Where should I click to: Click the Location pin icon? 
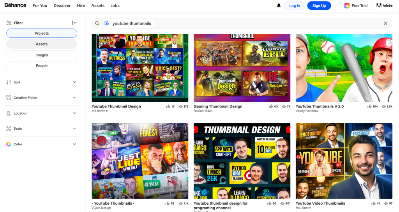[9, 113]
